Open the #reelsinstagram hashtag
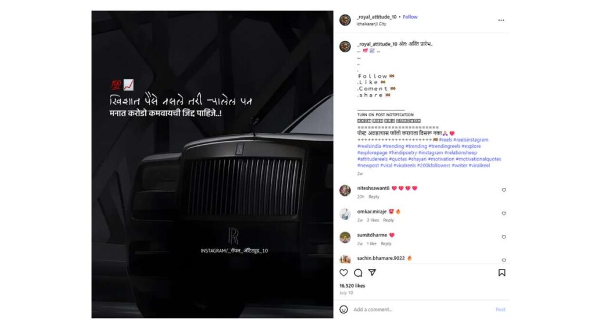 [x=471, y=139]
